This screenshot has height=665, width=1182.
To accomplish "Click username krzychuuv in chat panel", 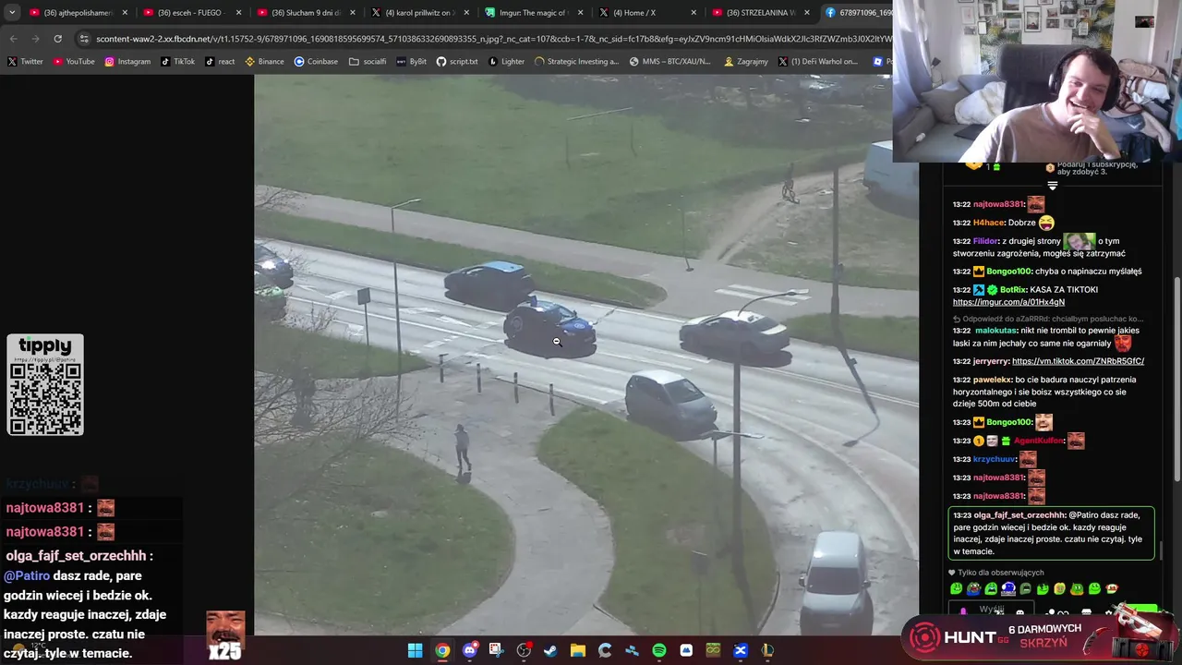I will click(x=994, y=459).
